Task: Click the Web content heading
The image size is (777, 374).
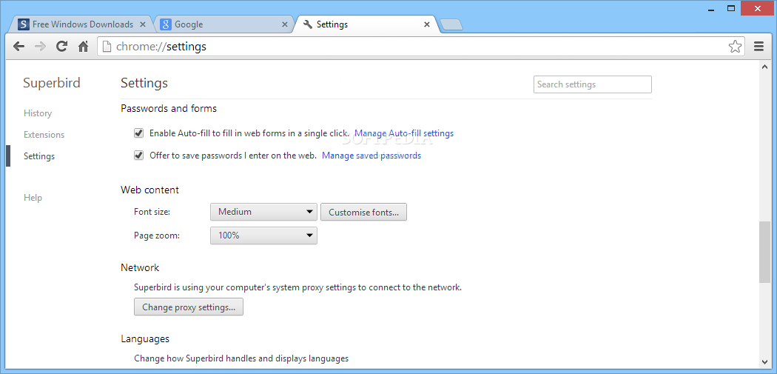Action: pos(149,190)
